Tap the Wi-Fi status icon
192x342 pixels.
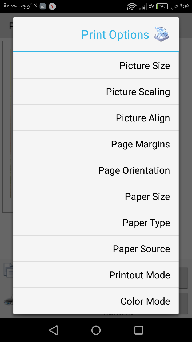point(131,6)
